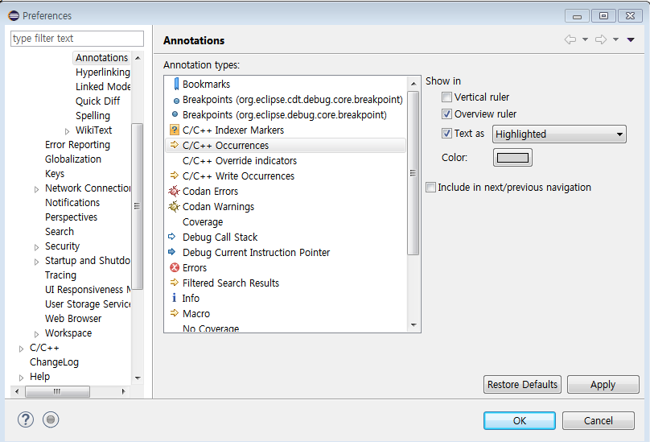Click the Info annotation icon
The image size is (650, 442).
[174, 299]
